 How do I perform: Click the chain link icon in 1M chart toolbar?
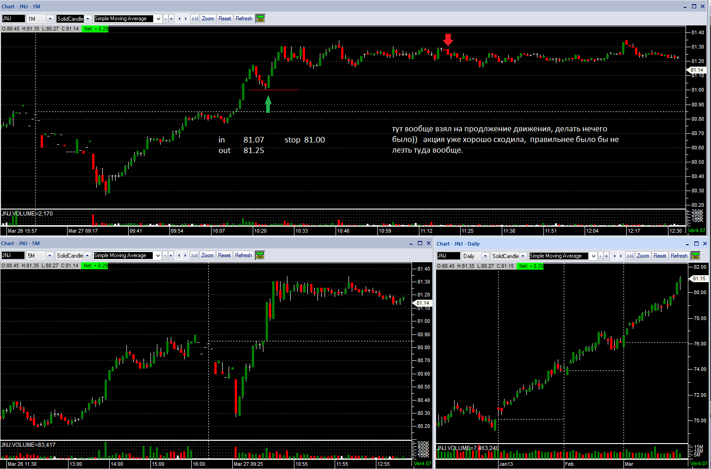pyautogui.click(x=261, y=19)
